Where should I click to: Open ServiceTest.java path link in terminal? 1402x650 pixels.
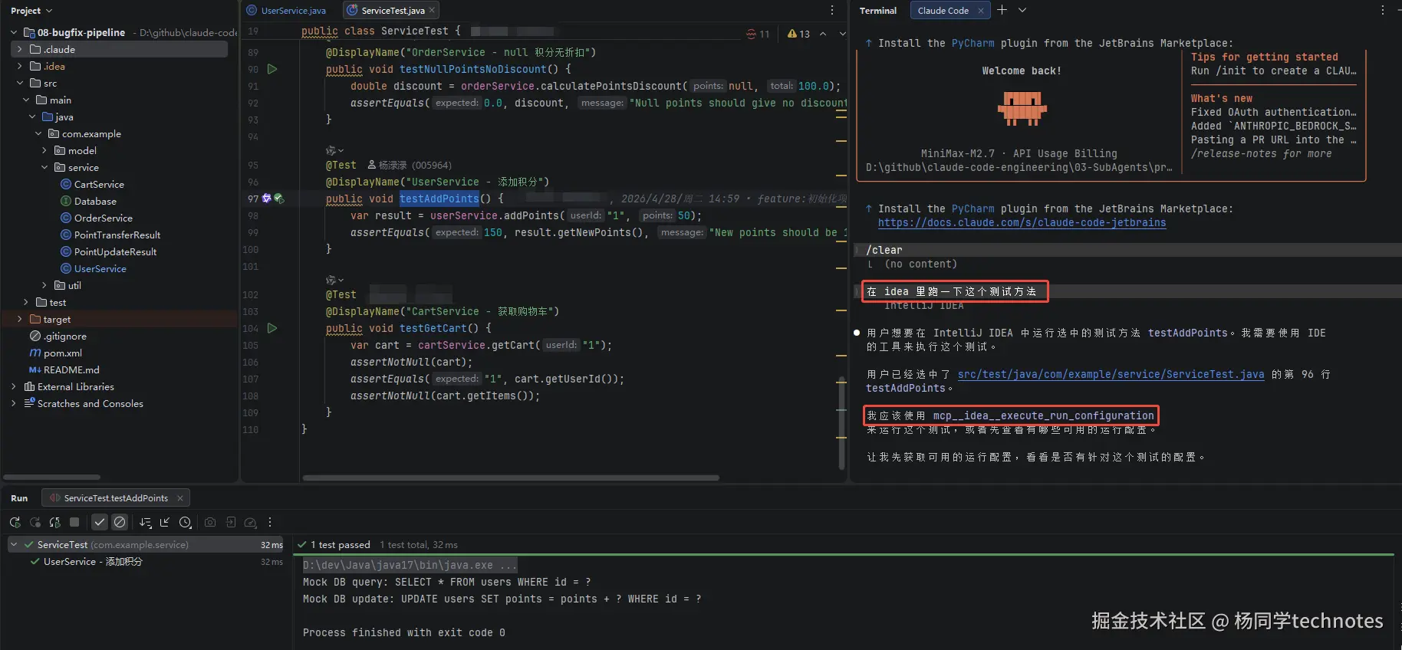(x=1111, y=374)
